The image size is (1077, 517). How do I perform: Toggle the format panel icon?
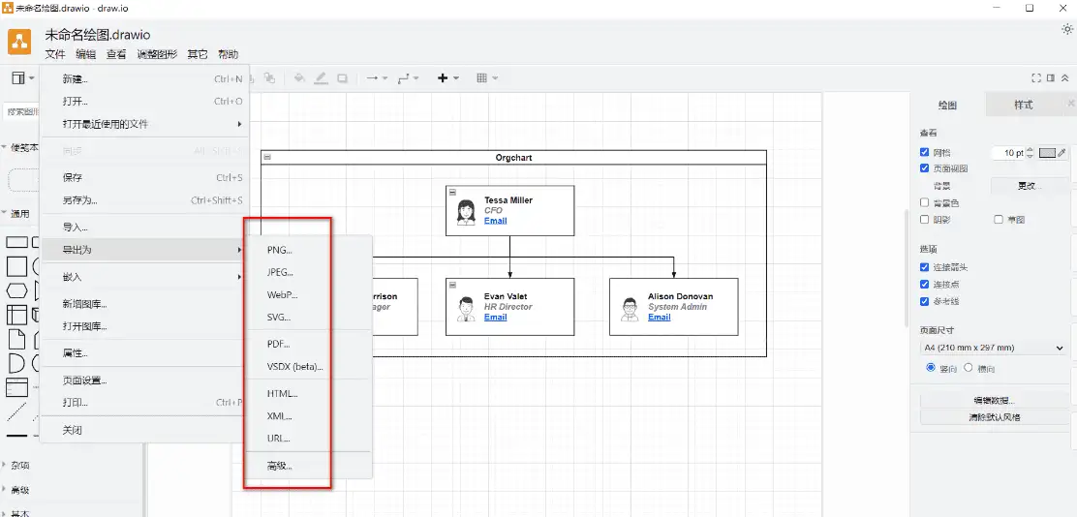(x=1051, y=78)
